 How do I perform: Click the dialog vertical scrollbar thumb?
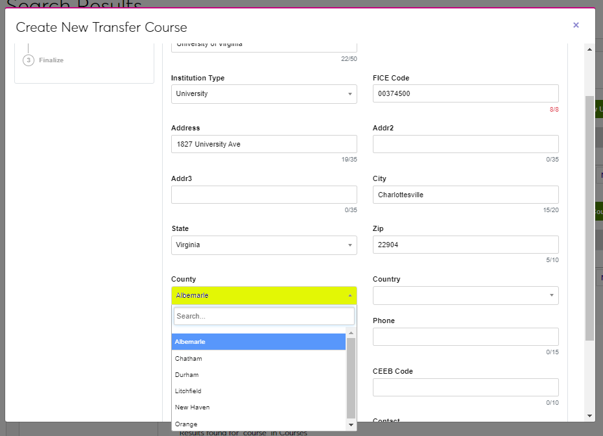pos(589,218)
